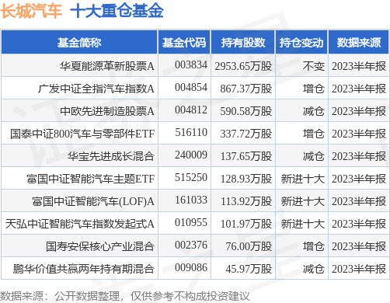Click 2023半年报 in the 516110 row
The height and width of the screenshot is (303, 390).
[359, 134]
